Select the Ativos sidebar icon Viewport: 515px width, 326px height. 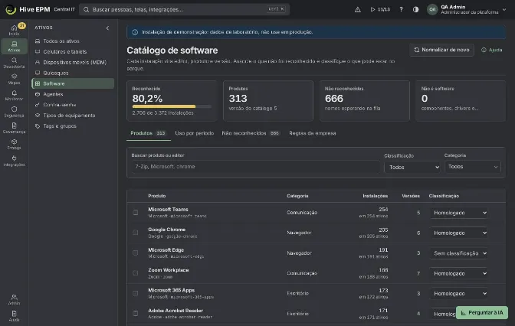14,46
